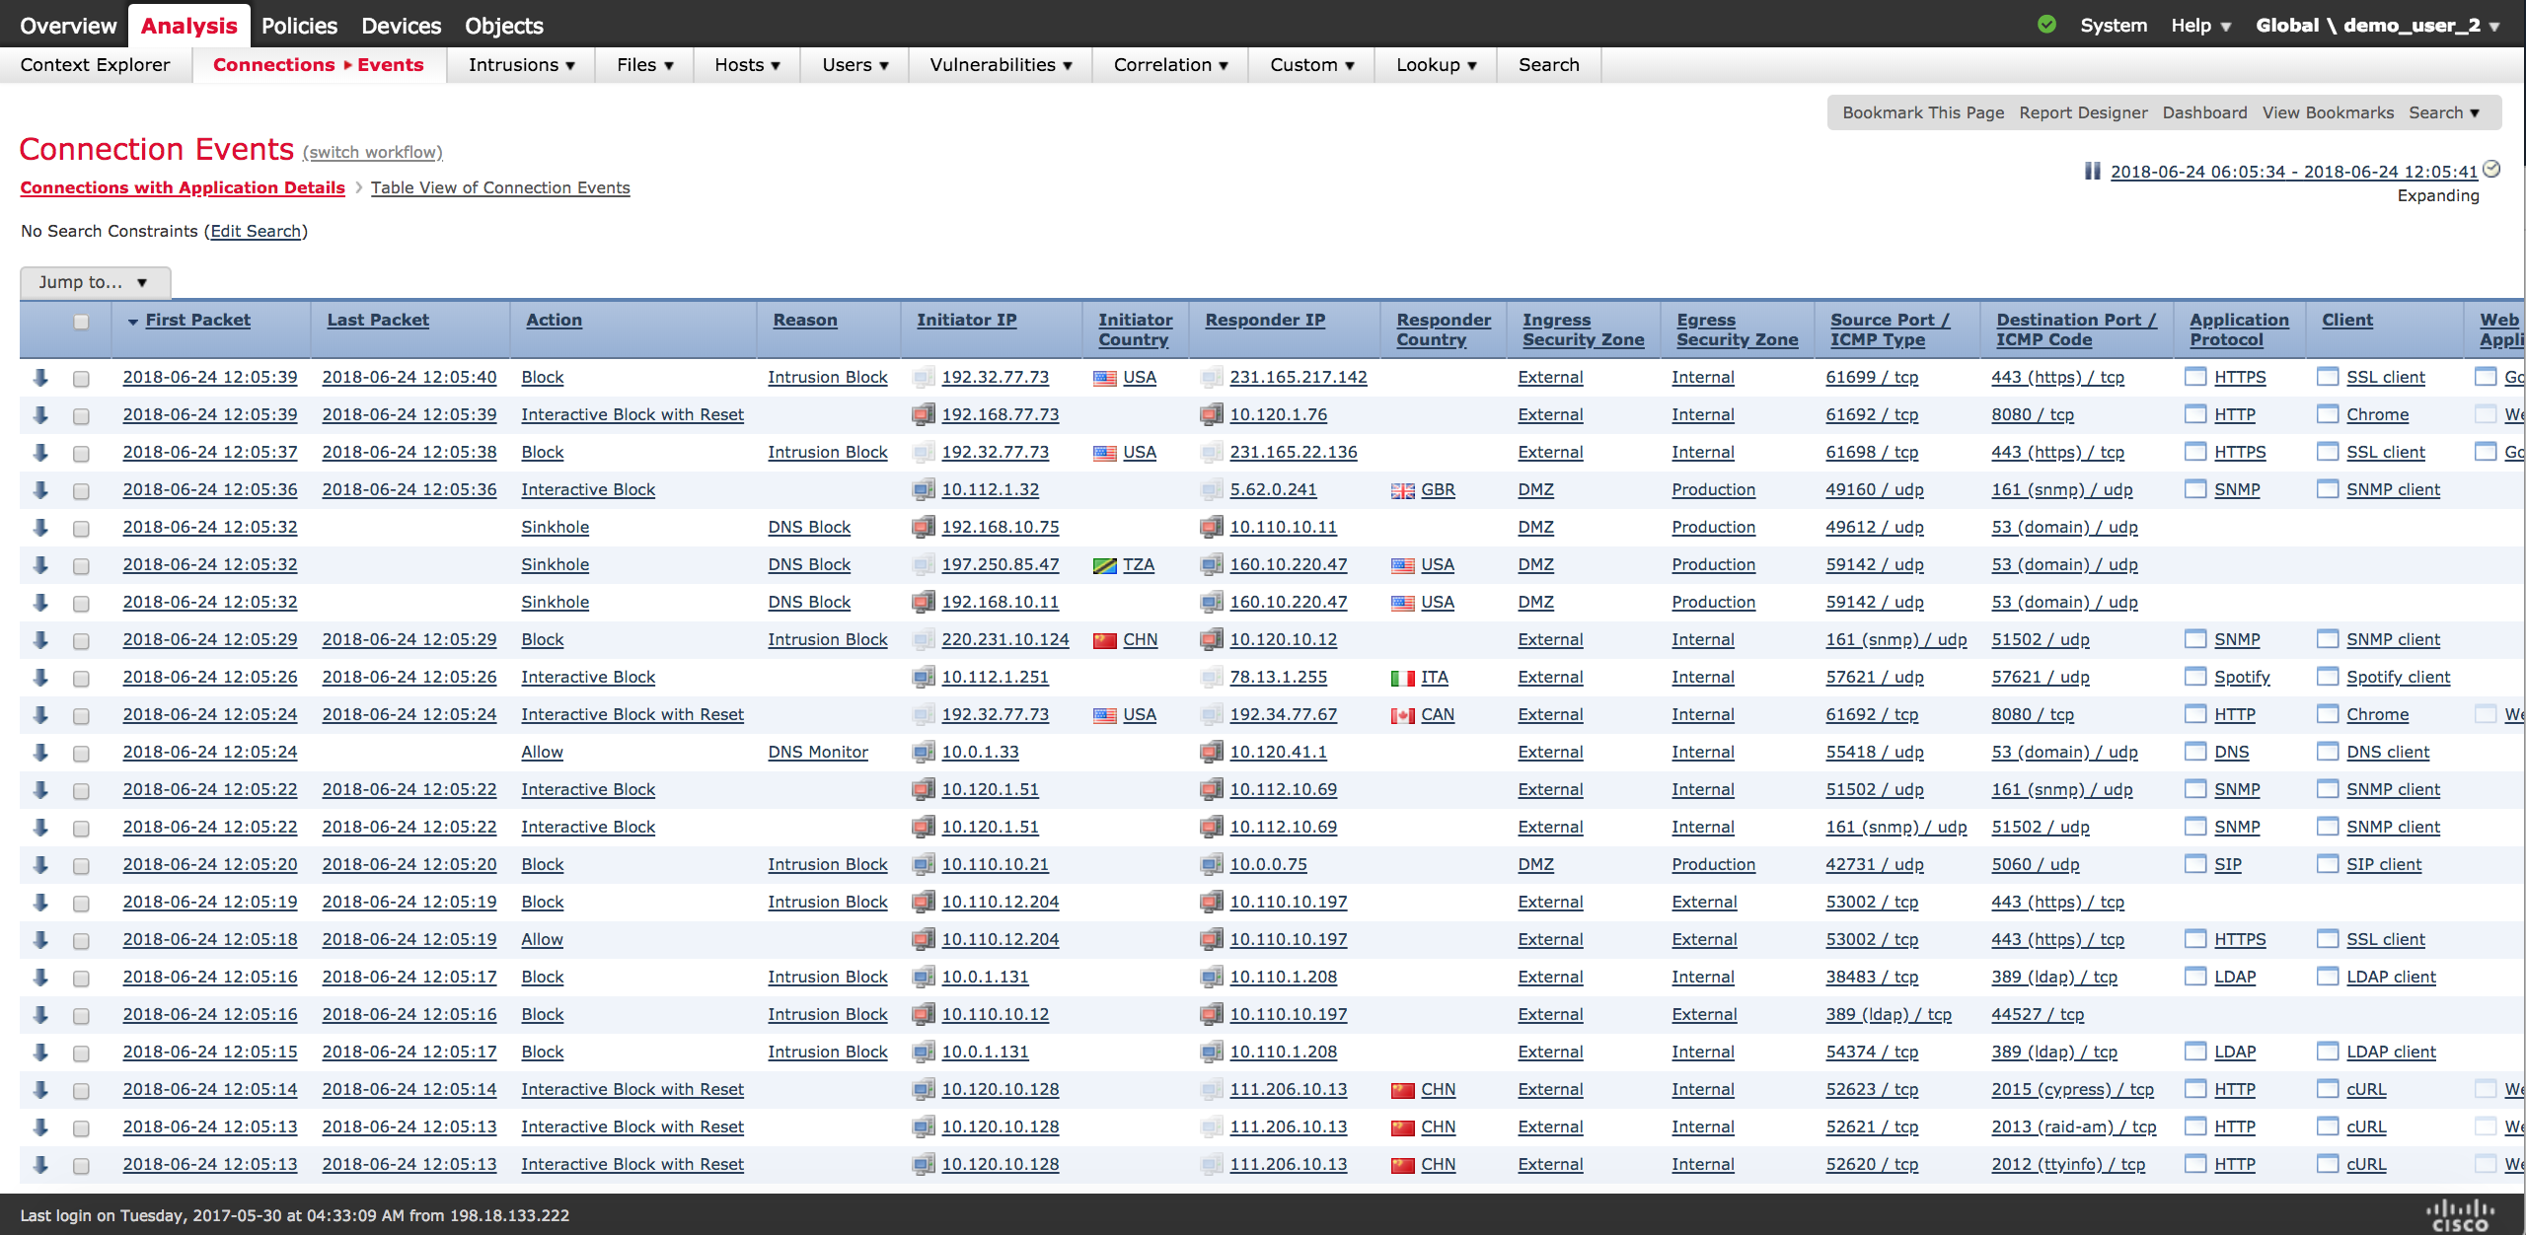Image resolution: width=2526 pixels, height=1235 pixels.
Task: Check the box for the 12:05:36 Interactive Block row
Action: [81, 490]
